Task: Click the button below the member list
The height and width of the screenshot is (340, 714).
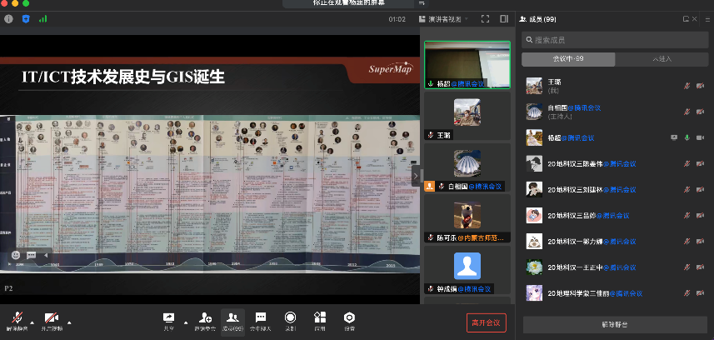Action: pos(614,323)
